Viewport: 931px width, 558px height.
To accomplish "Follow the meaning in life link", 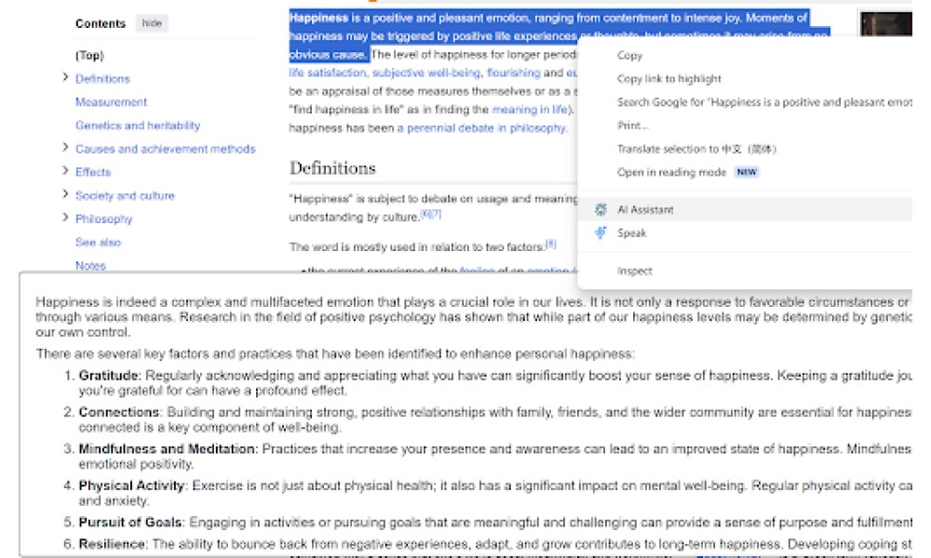I will 530,110.
